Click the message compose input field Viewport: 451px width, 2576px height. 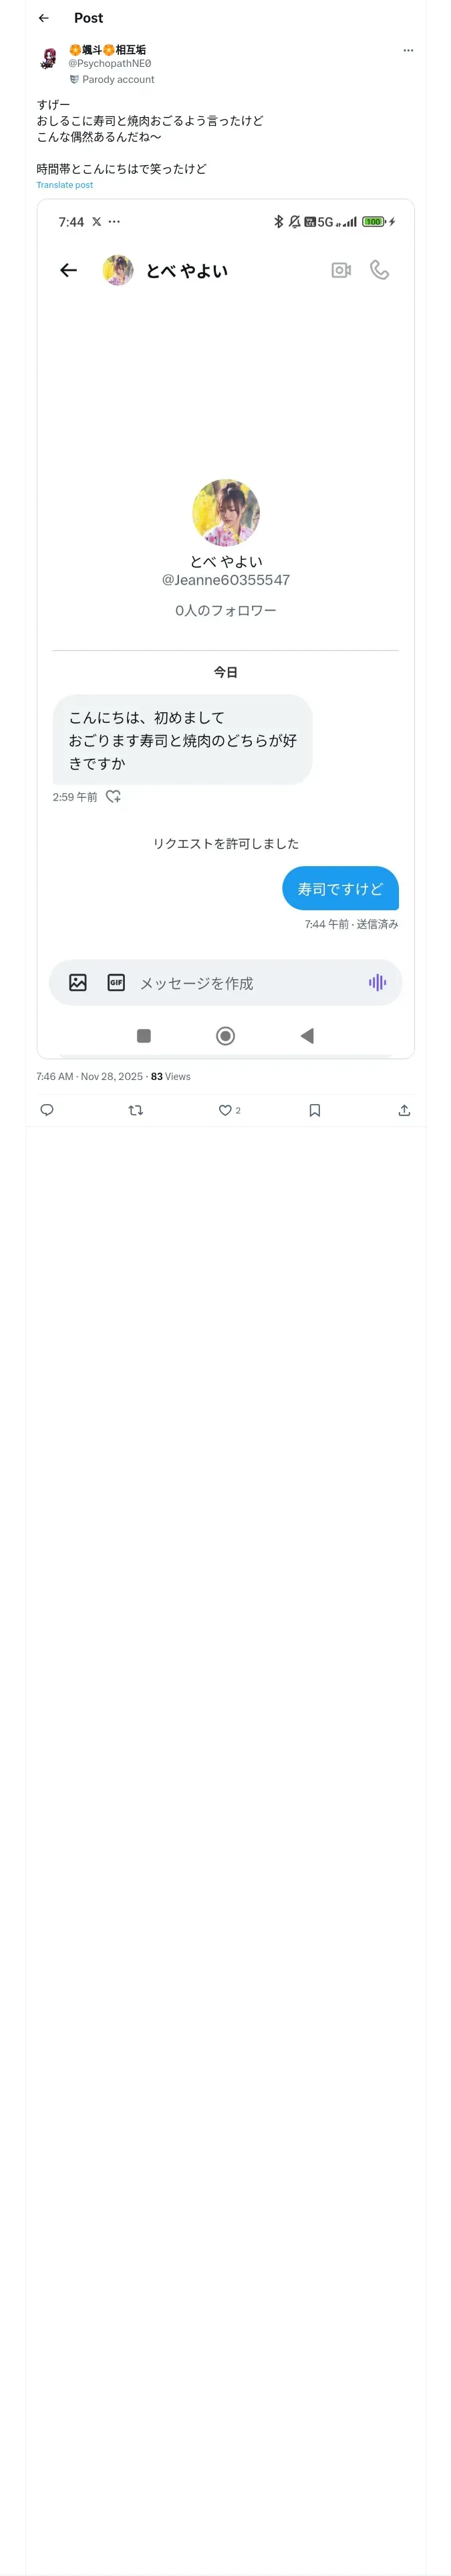240,983
